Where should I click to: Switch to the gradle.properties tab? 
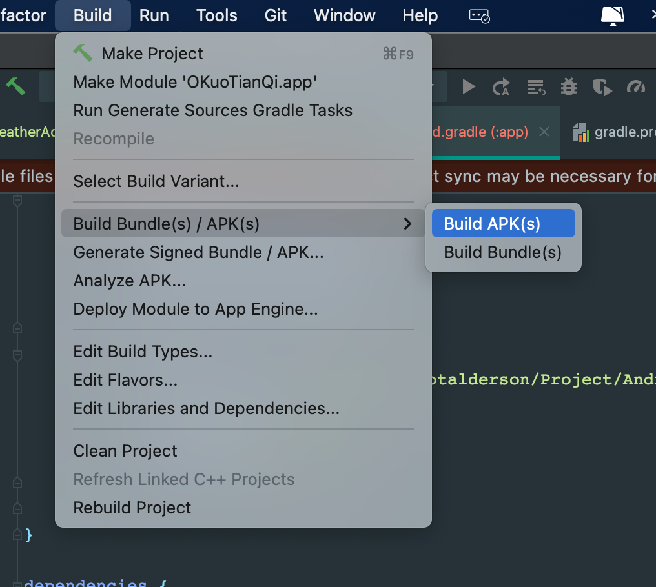click(614, 132)
